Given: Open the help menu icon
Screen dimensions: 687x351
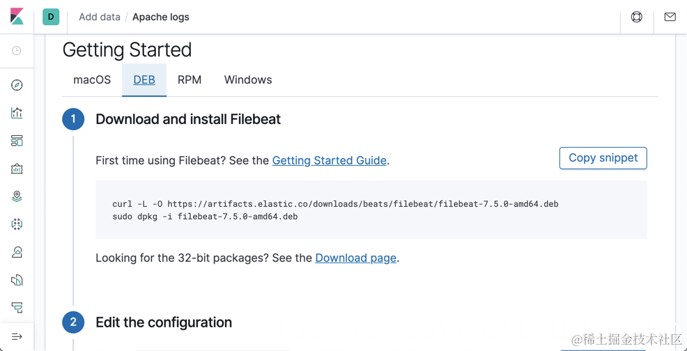Looking at the screenshot, I should tap(637, 17).
